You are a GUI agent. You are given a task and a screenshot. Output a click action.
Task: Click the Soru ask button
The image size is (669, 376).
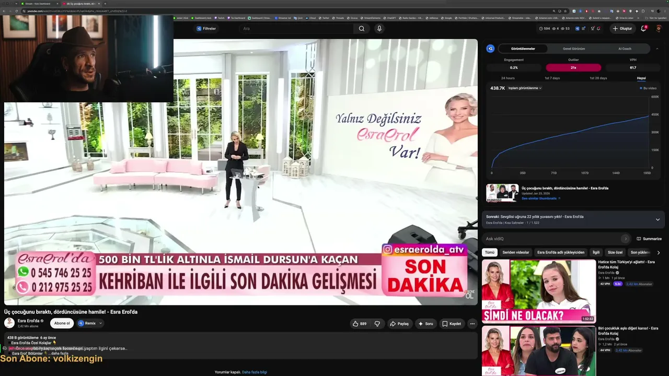click(x=425, y=324)
